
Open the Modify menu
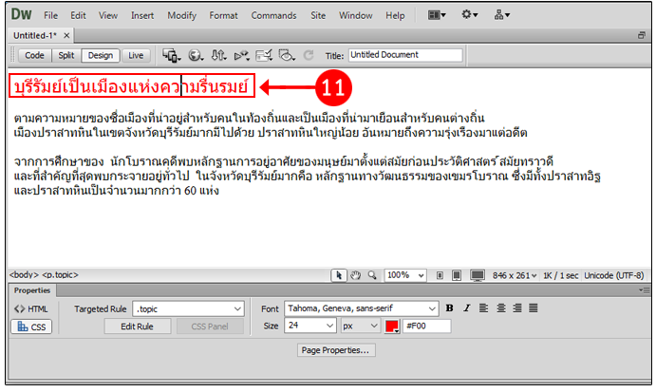181,15
